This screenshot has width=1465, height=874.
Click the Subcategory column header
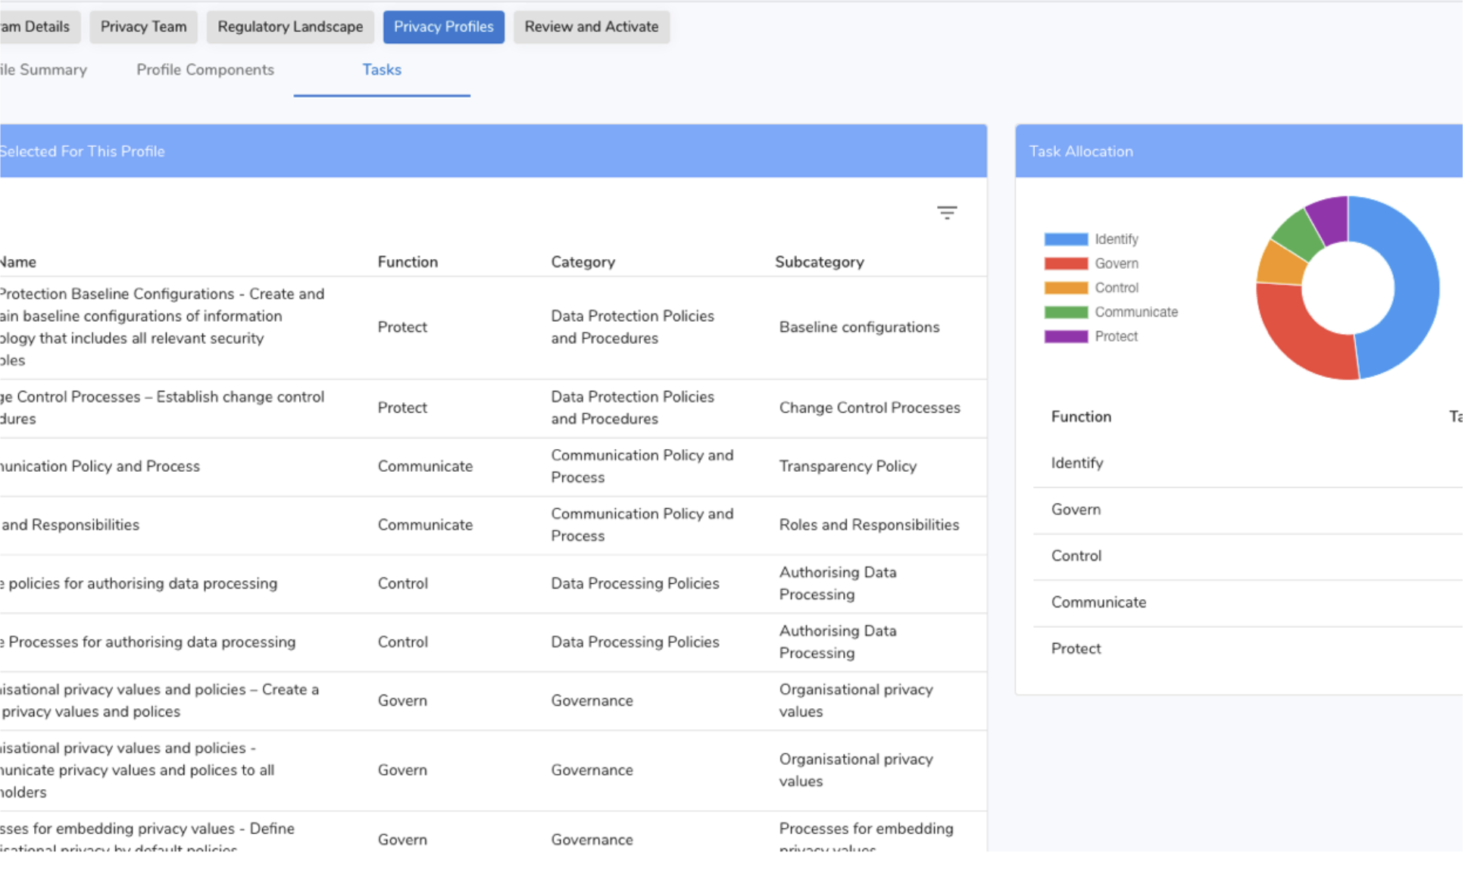[819, 262]
